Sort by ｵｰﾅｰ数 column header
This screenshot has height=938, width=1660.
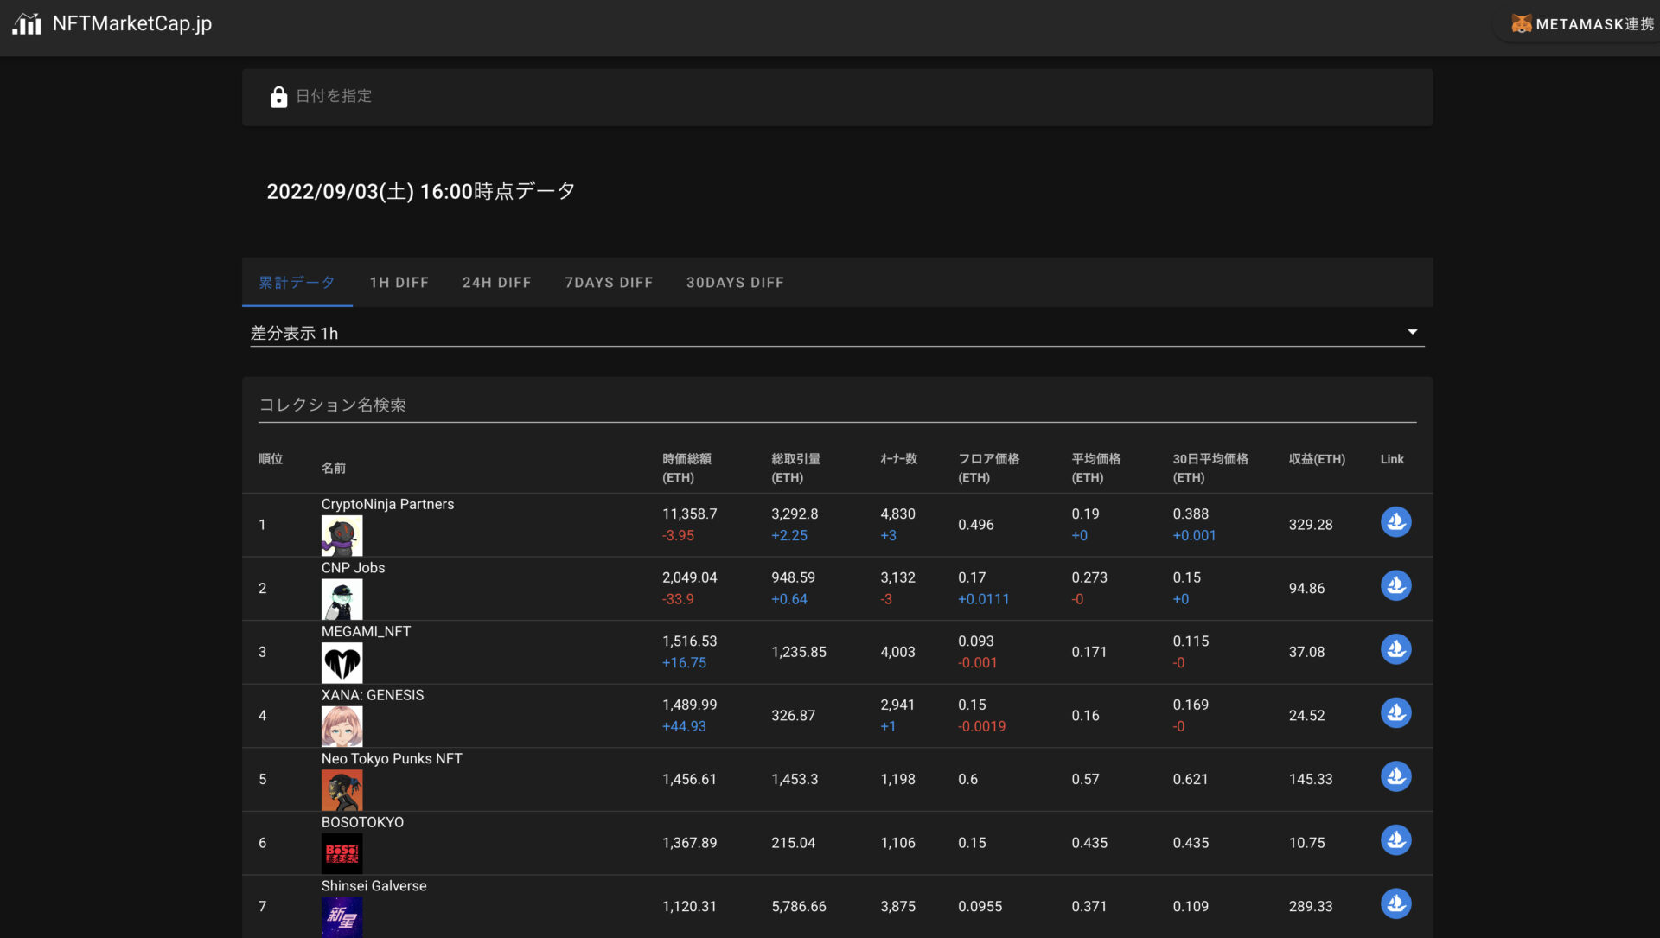click(898, 459)
